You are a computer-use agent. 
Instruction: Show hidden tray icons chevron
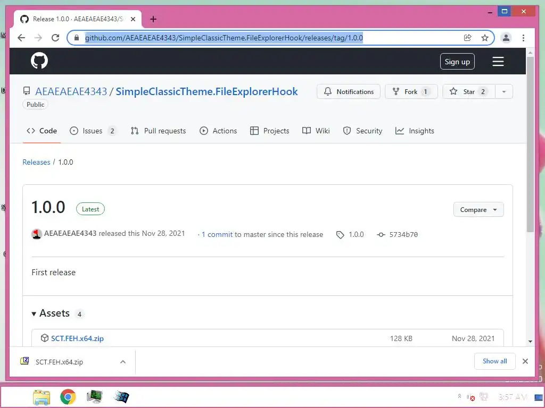[459, 396]
